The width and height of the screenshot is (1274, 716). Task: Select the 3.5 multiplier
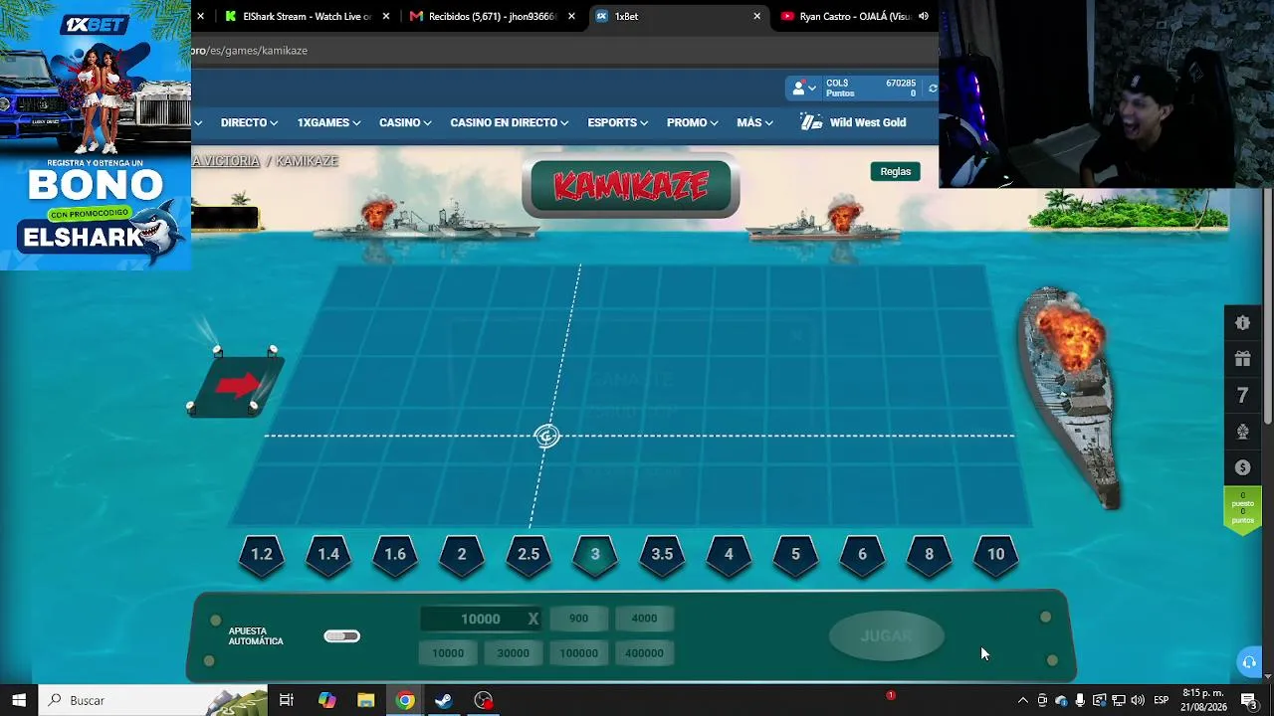pos(662,555)
